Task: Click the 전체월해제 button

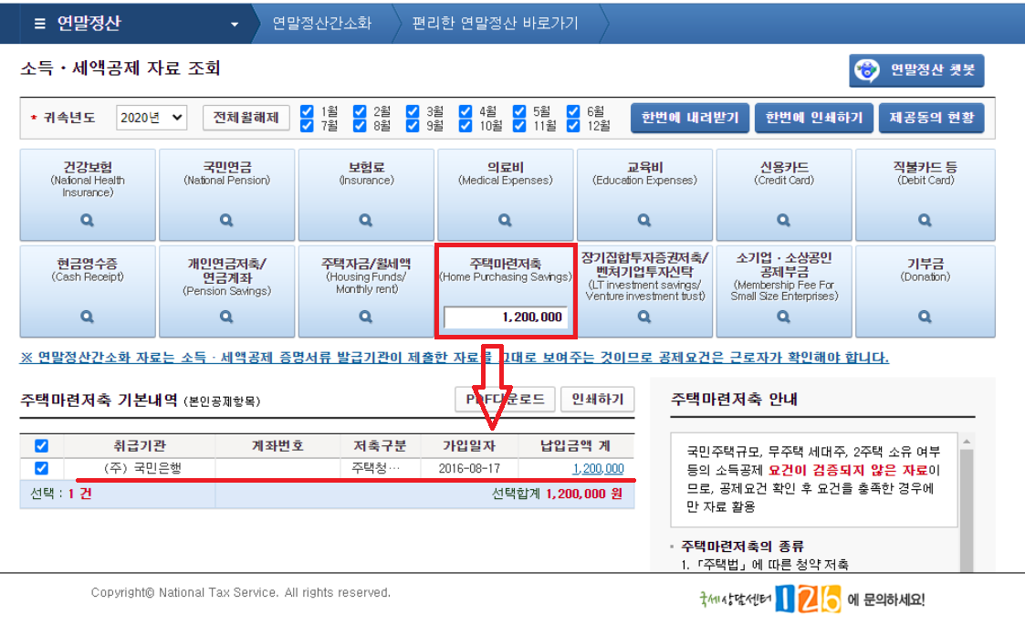Action: click(x=246, y=118)
